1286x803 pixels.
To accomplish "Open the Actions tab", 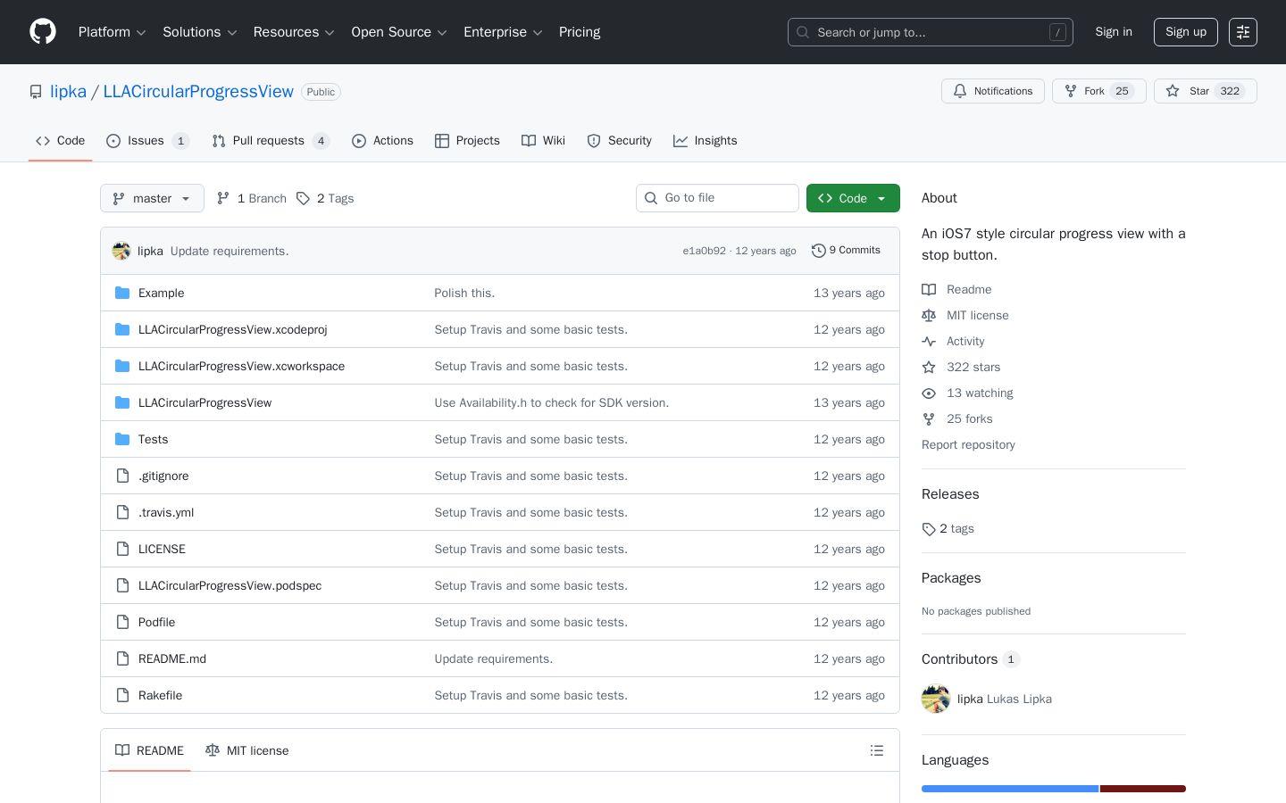I will tap(382, 141).
